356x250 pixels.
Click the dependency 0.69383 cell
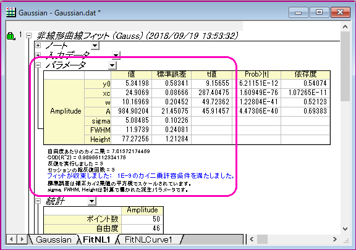(x=305, y=111)
